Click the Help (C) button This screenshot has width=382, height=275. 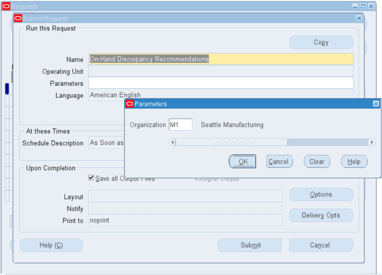(51, 245)
